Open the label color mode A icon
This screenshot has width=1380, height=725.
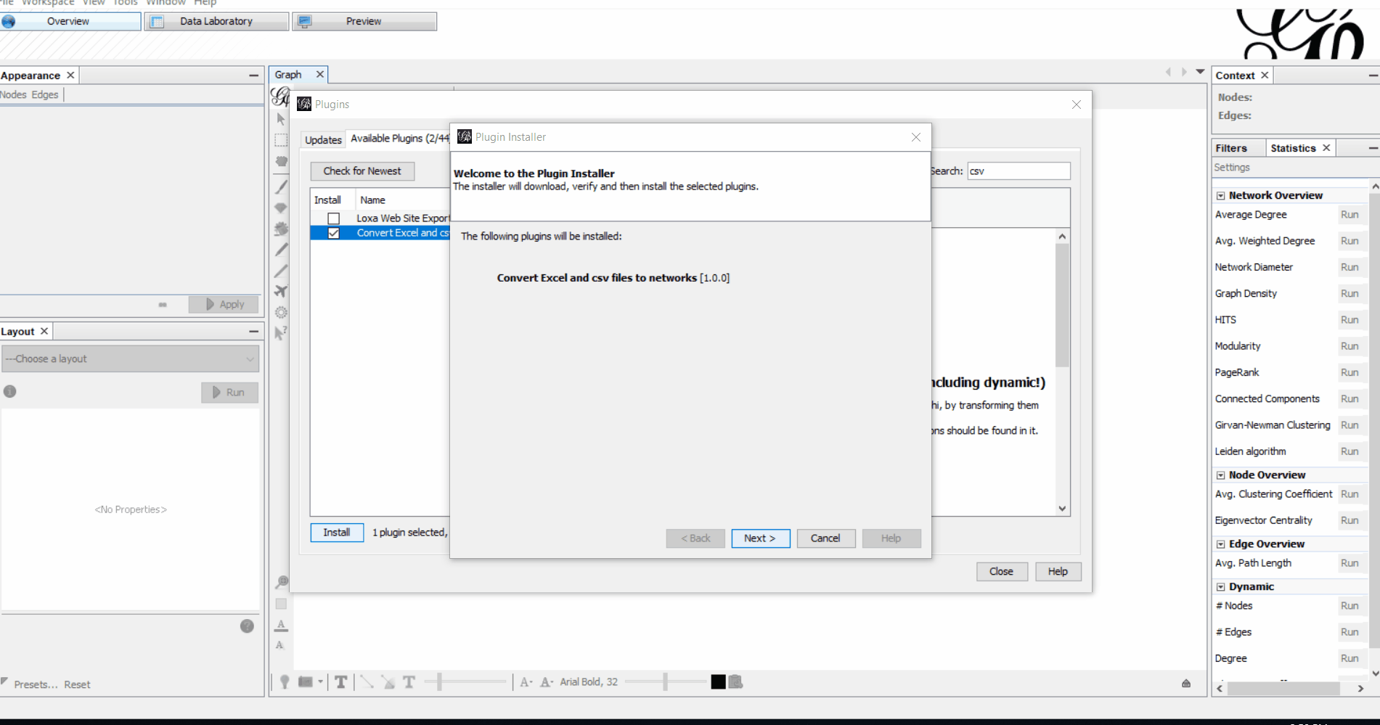coord(547,681)
